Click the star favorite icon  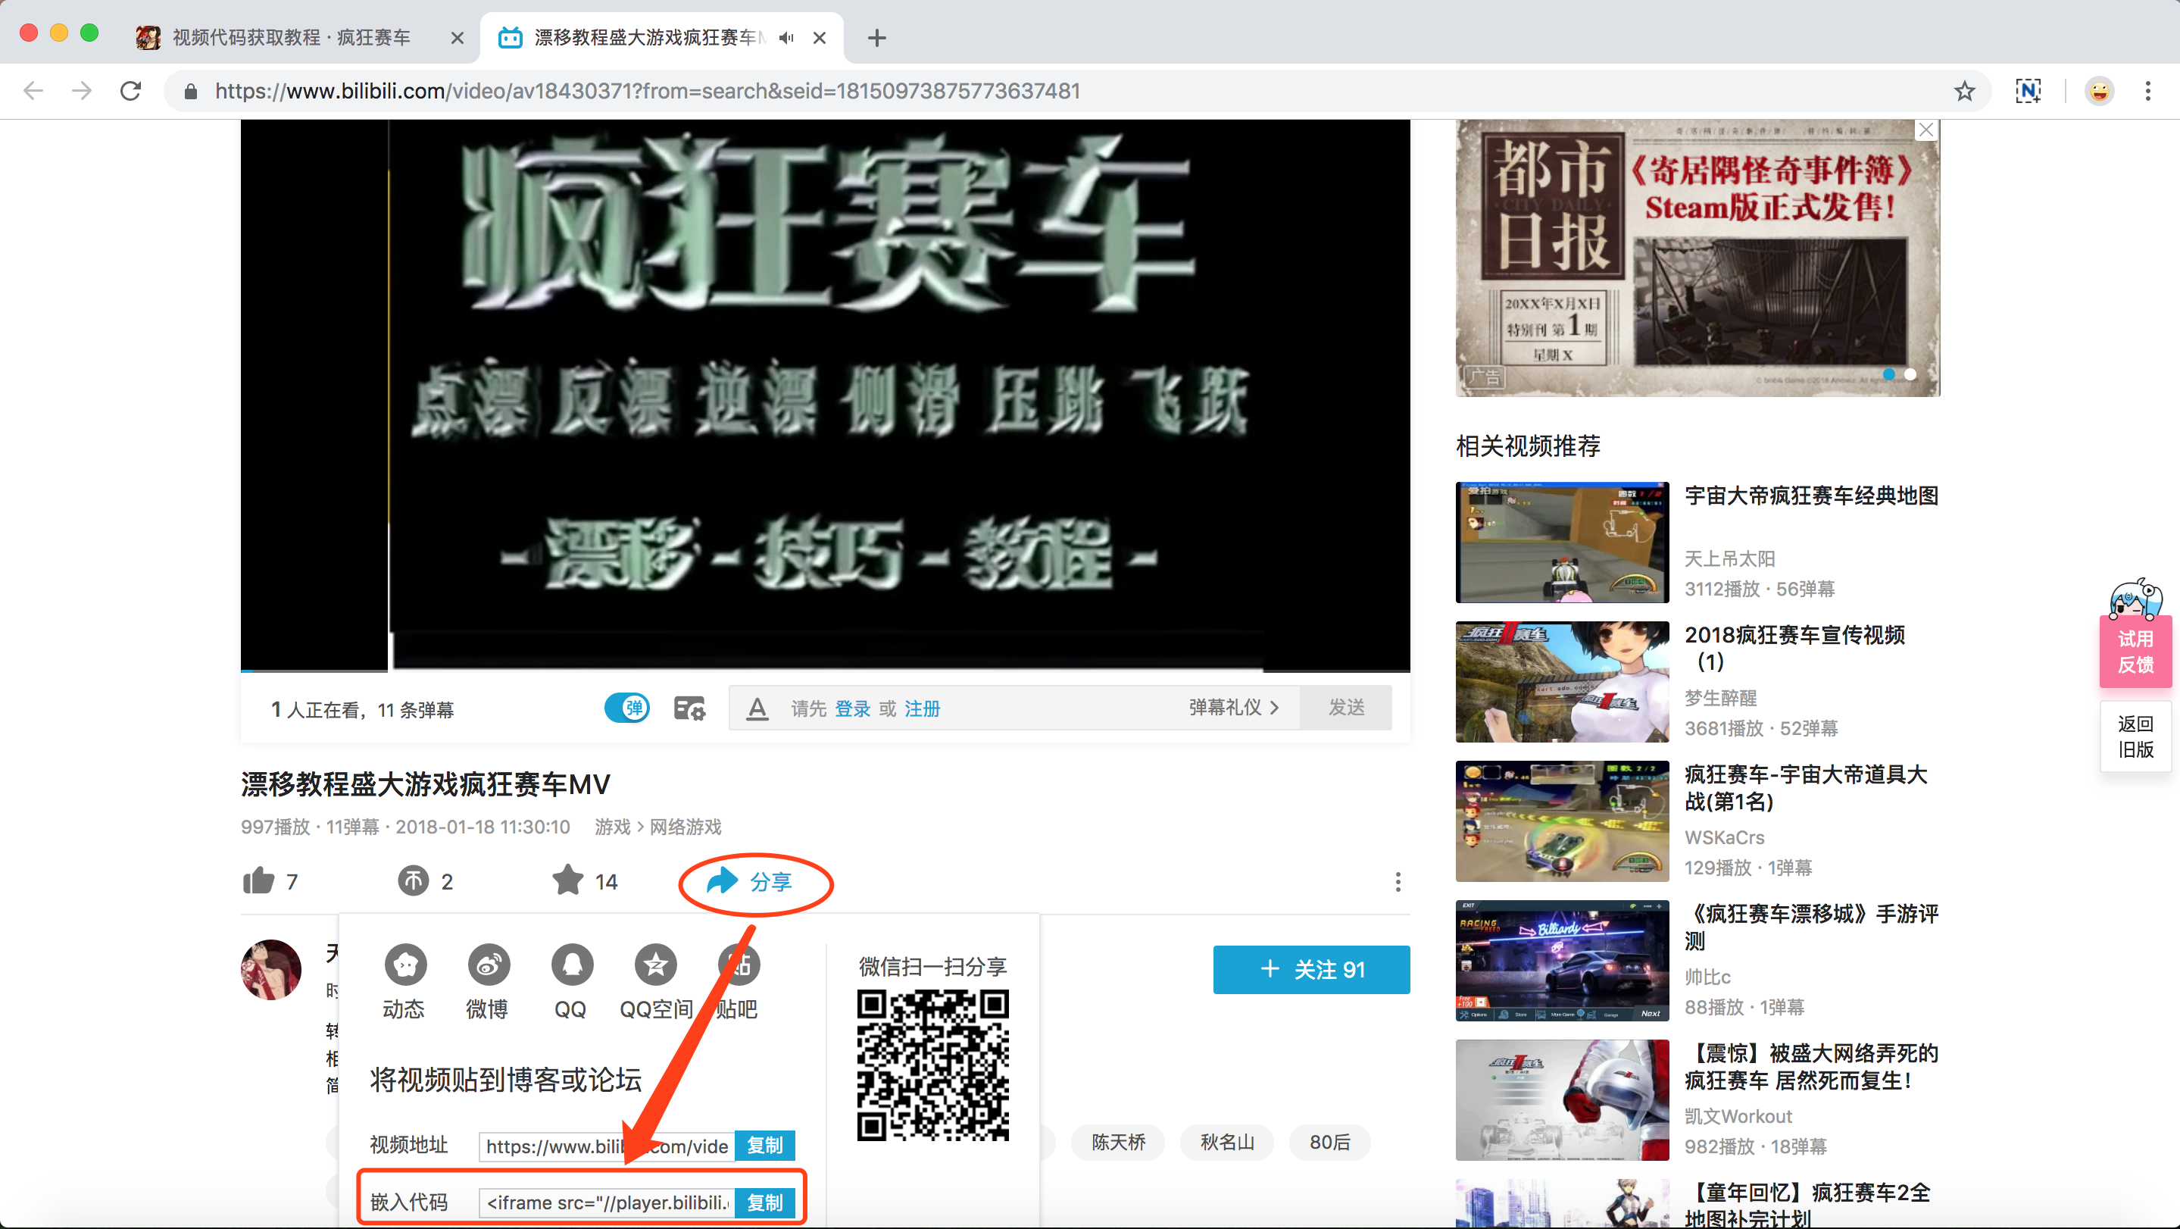coord(567,880)
